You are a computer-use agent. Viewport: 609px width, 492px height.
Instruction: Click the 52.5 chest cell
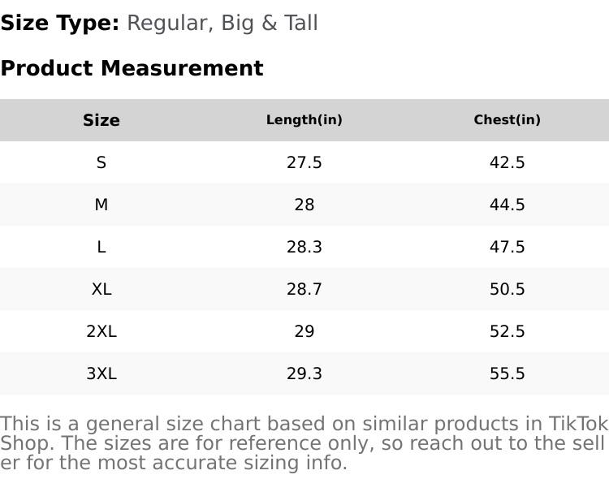point(508,331)
